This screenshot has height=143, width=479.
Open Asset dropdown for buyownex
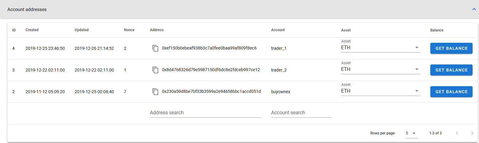point(381,91)
